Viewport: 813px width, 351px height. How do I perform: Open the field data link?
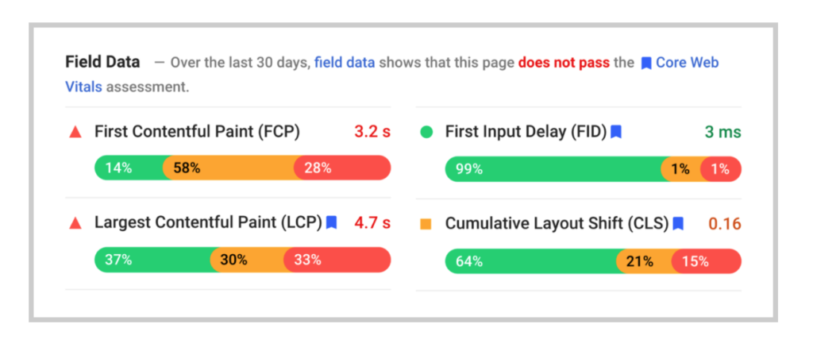coord(345,63)
